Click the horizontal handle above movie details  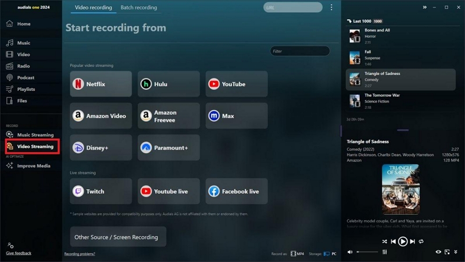pyautogui.click(x=403, y=130)
